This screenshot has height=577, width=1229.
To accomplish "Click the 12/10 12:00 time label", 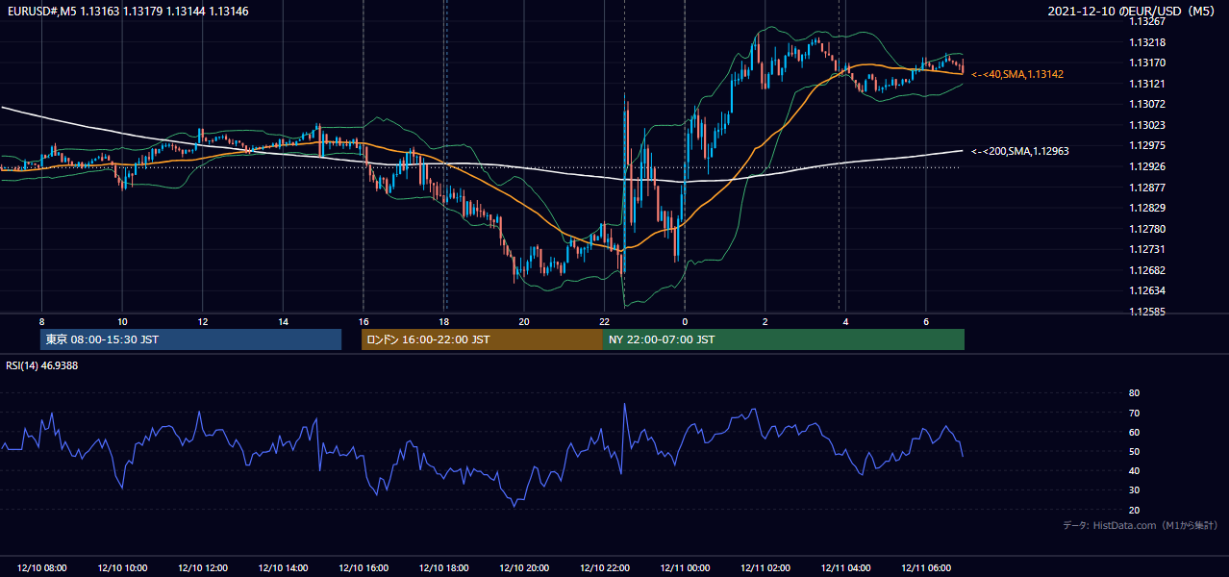I will pyautogui.click(x=202, y=568).
